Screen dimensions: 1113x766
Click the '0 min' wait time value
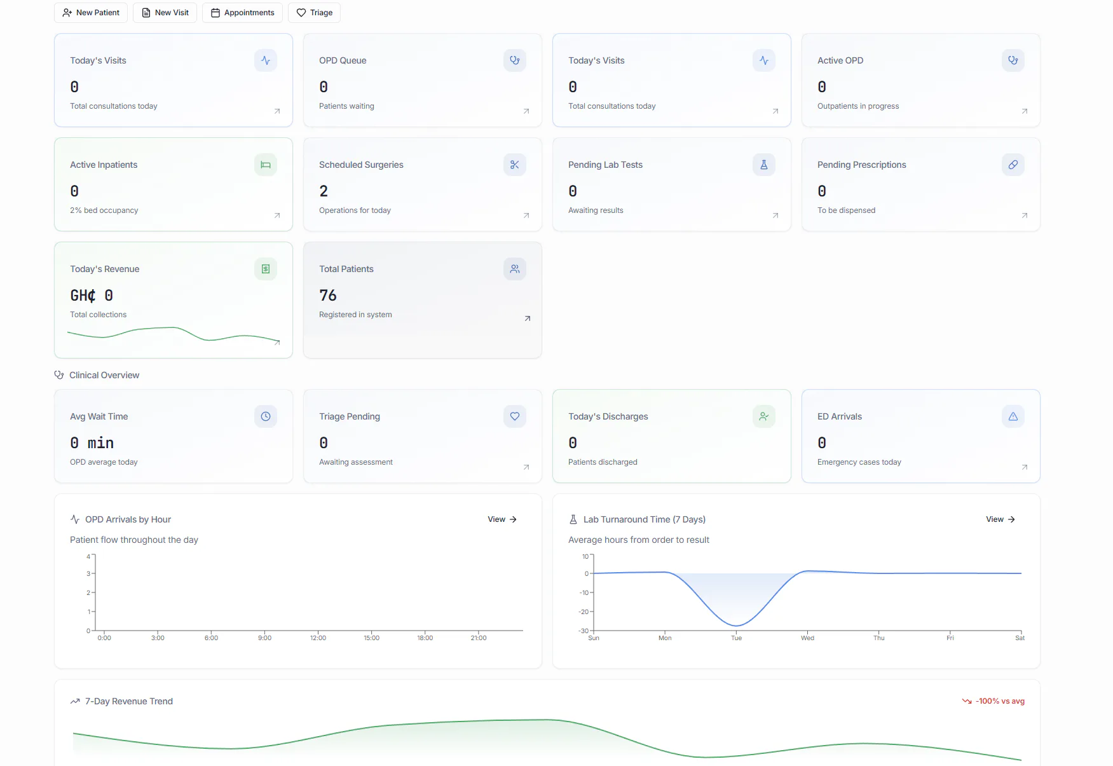click(x=92, y=443)
